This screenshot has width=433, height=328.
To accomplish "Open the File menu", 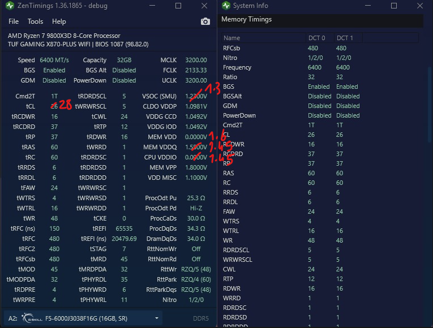I will point(14,21).
